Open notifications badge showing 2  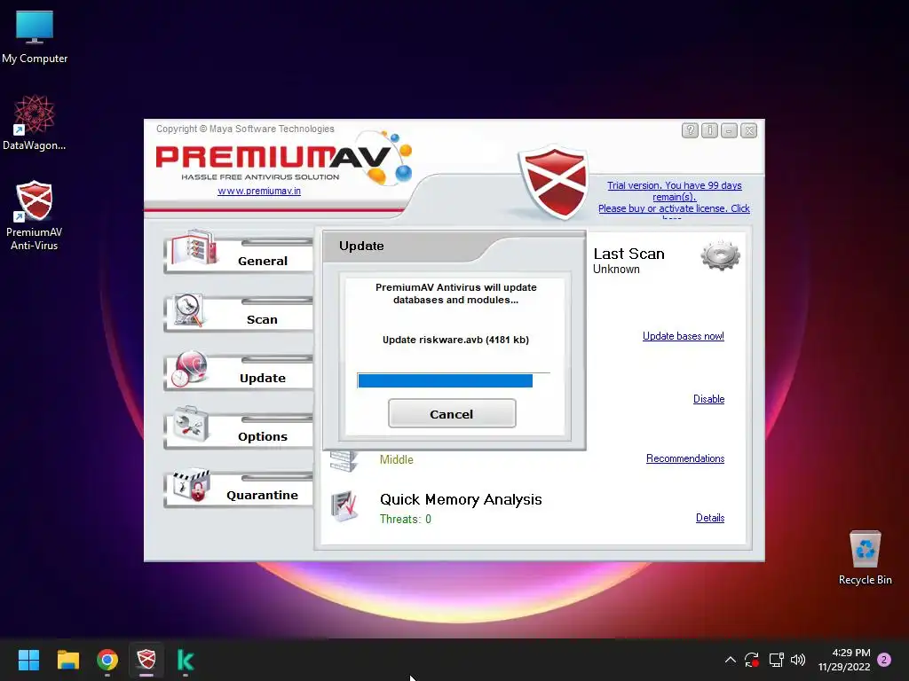click(x=884, y=660)
